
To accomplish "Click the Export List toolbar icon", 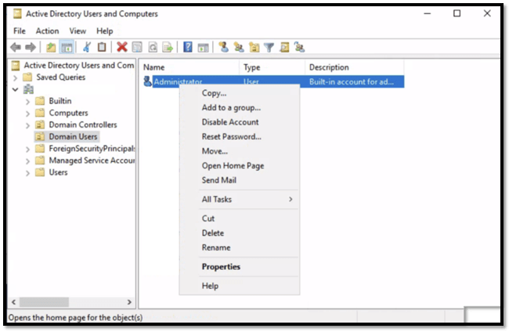I will coord(168,48).
